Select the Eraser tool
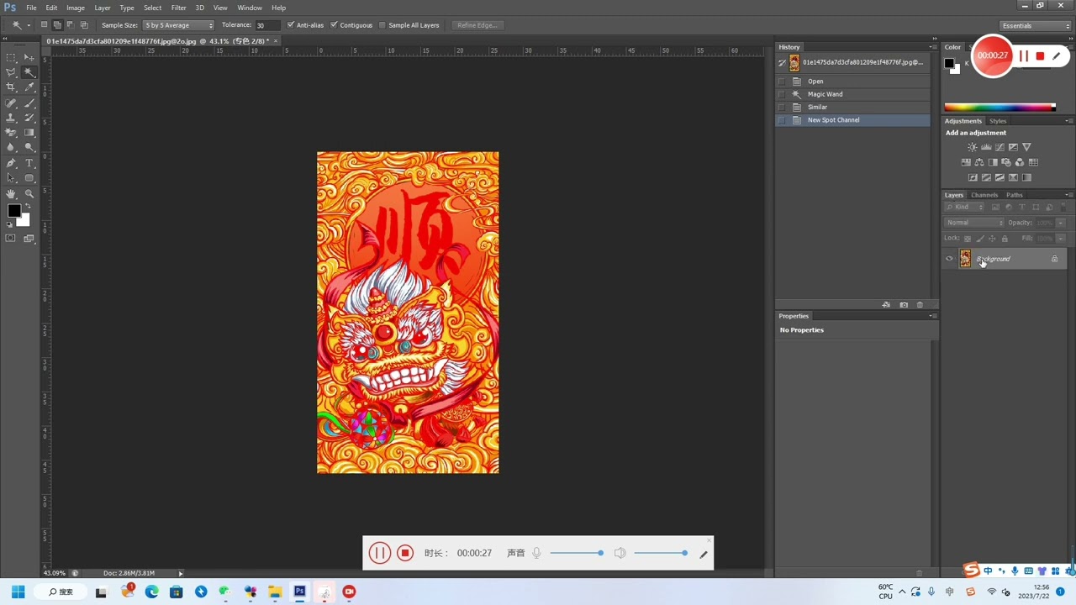 [x=11, y=133]
